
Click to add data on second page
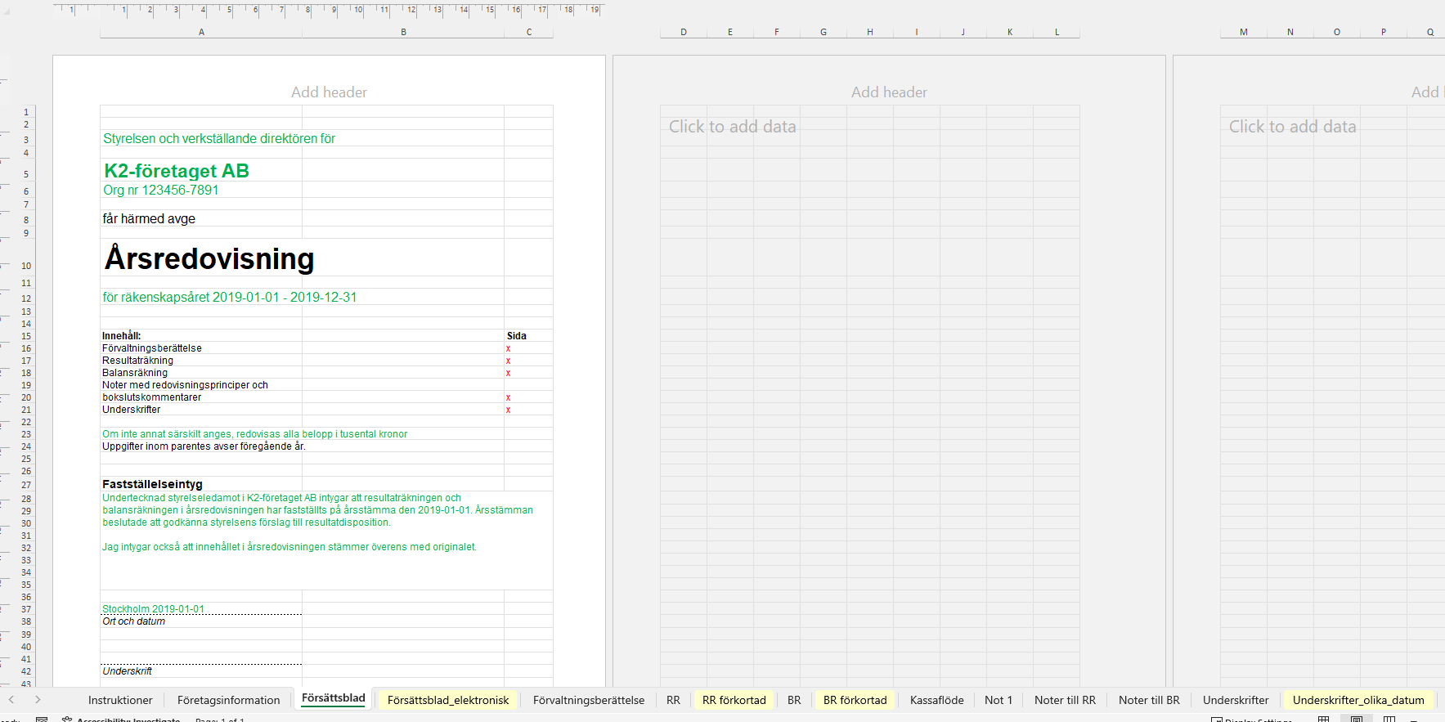(x=732, y=127)
